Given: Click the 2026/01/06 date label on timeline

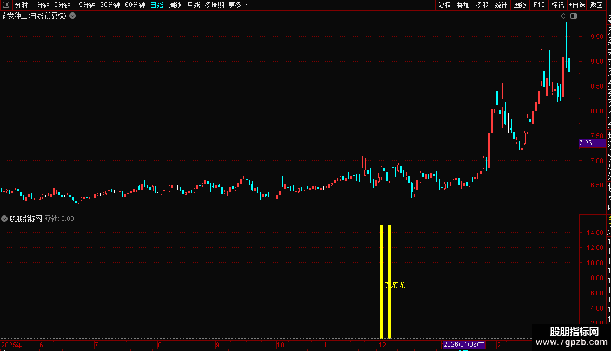Looking at the screenshot, I should coord(464,345).
